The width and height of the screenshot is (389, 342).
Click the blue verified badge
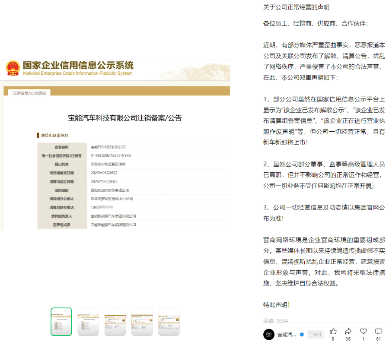point(302,335)
